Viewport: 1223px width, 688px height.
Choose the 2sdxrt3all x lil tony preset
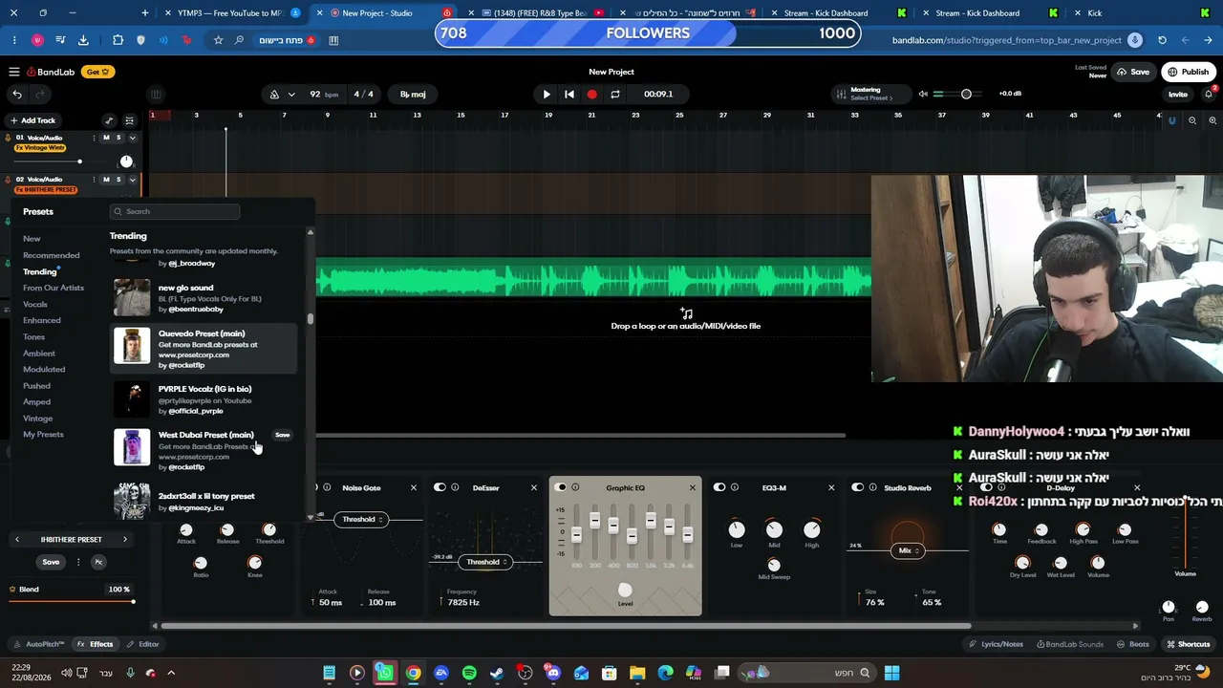pos(204,501)
